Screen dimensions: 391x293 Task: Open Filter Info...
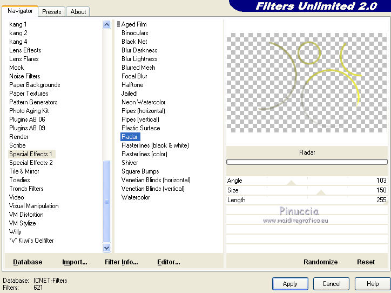pyautogui.click(x=121, y=262)
